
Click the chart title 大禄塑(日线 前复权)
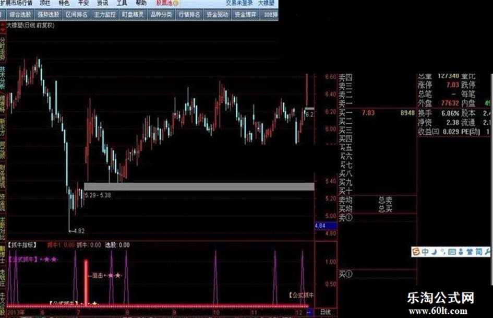[x=30, y=25]
